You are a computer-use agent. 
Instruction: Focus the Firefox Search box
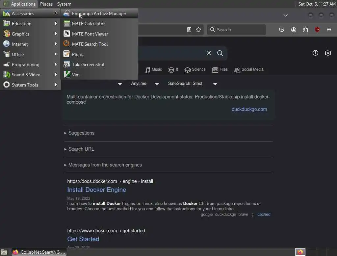pyautogui.click(x=236, y=30)
